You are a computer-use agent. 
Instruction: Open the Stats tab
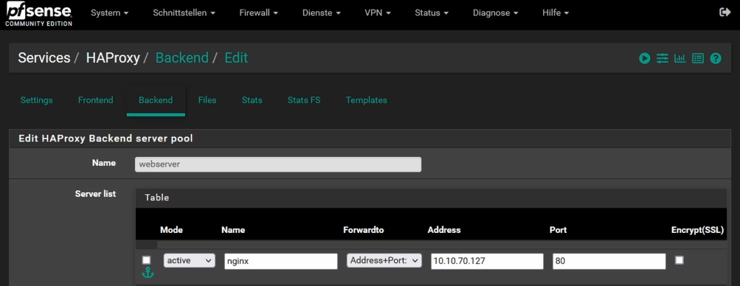click(x=252, y=100)
